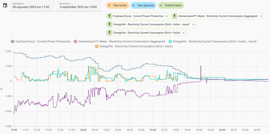This screenshot has height=134, width=270.
Task: Toggle orange Energylink Grid + Solar legend series
Action: point(134,46)
